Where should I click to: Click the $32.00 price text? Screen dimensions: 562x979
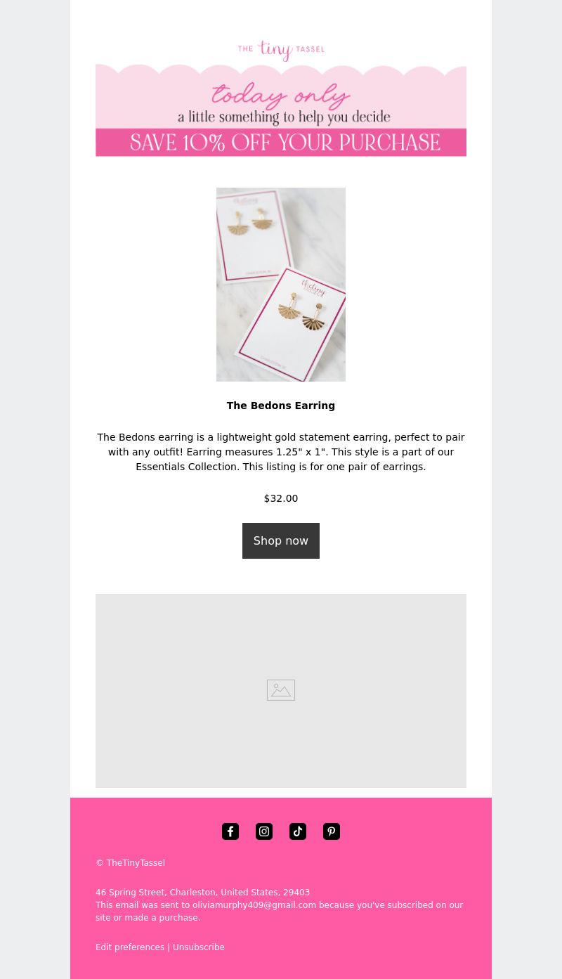coord(281,498)
